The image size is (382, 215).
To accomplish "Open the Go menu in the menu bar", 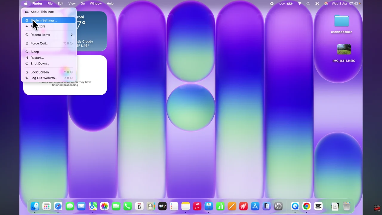I will point(83,4).
